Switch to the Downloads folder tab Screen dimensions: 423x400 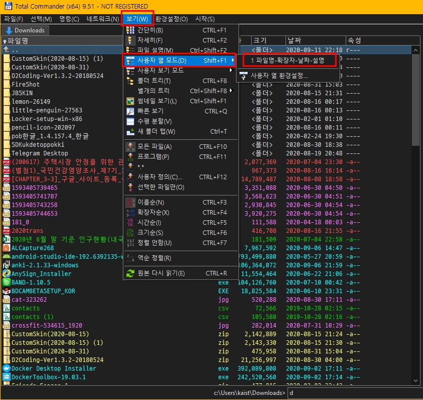pyautogui.click(x=25, y=30)
